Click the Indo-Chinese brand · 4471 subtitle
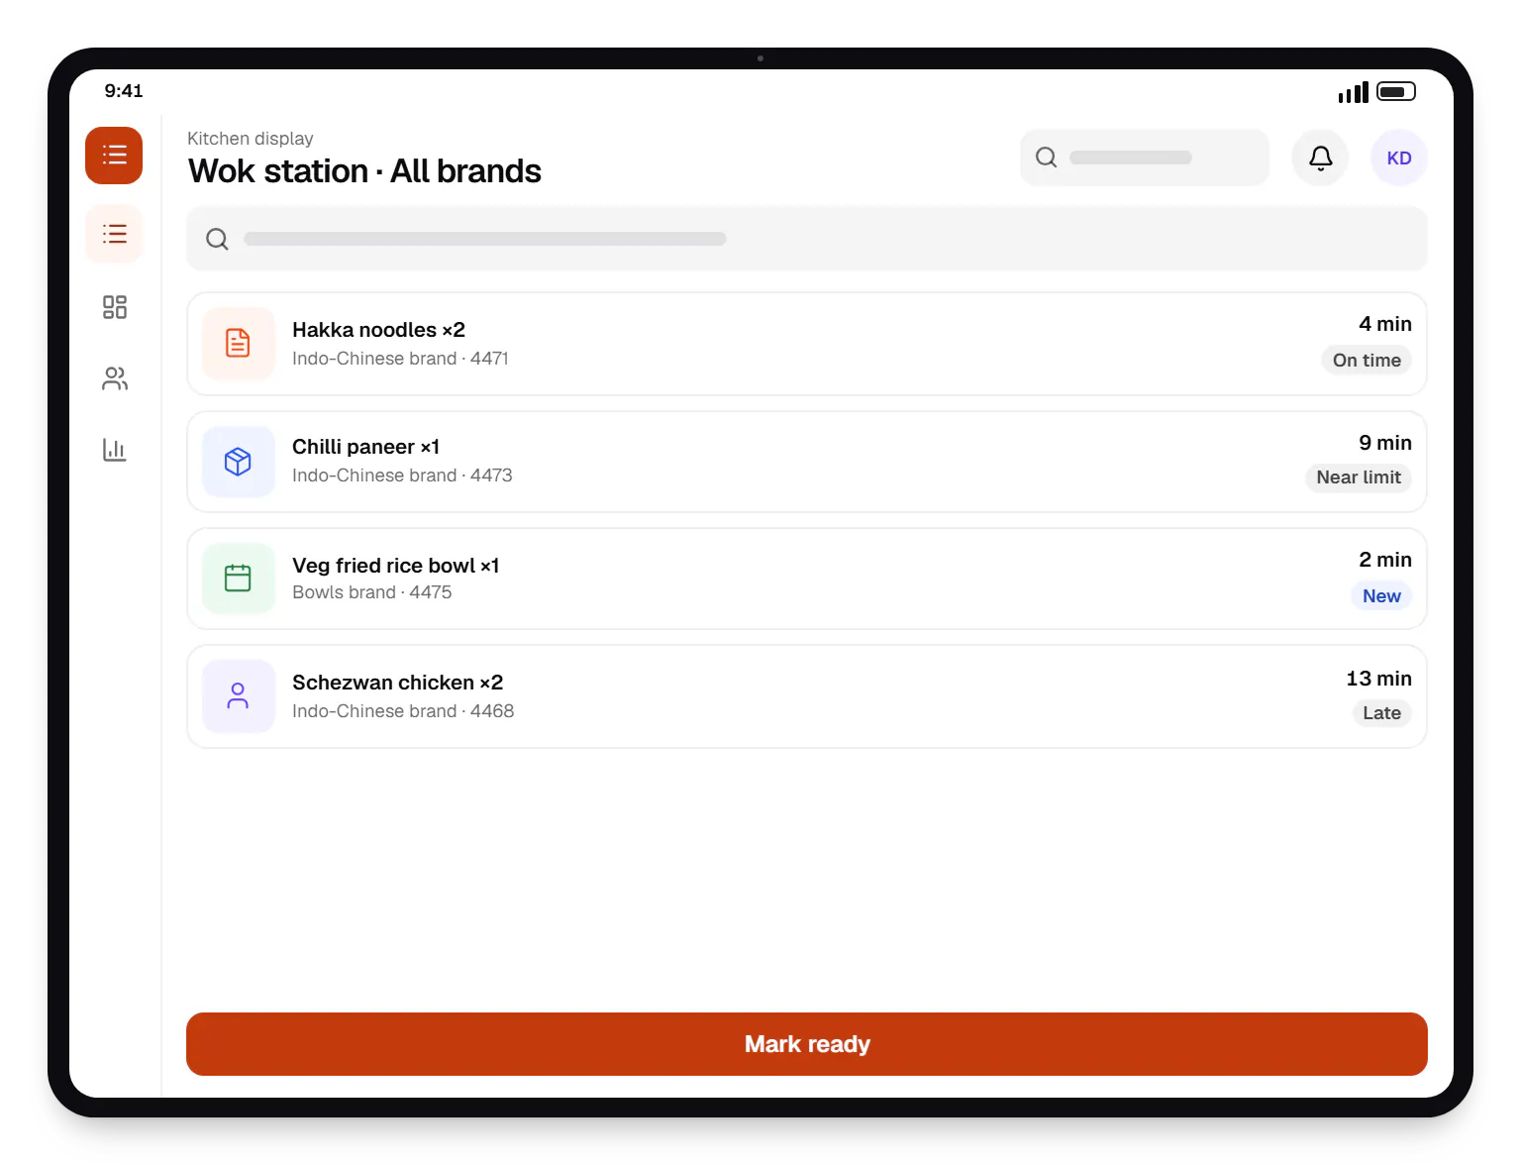The width and height of the screenshot is (1521, 1165). 400,359
